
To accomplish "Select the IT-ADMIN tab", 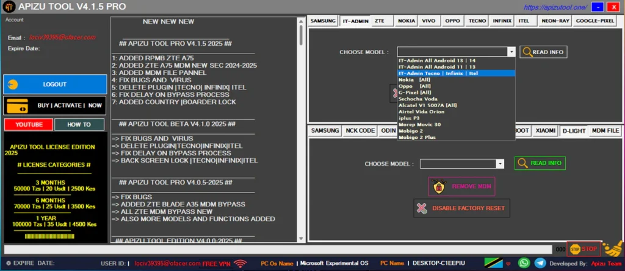I will tap(356, 21).
